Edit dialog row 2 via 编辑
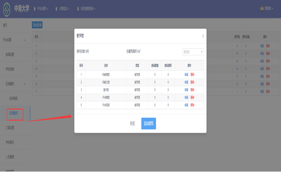The image size is (281, 172). click(x=186, y=82)
